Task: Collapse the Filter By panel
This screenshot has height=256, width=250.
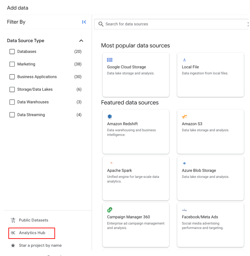Action: coord(84,22)
